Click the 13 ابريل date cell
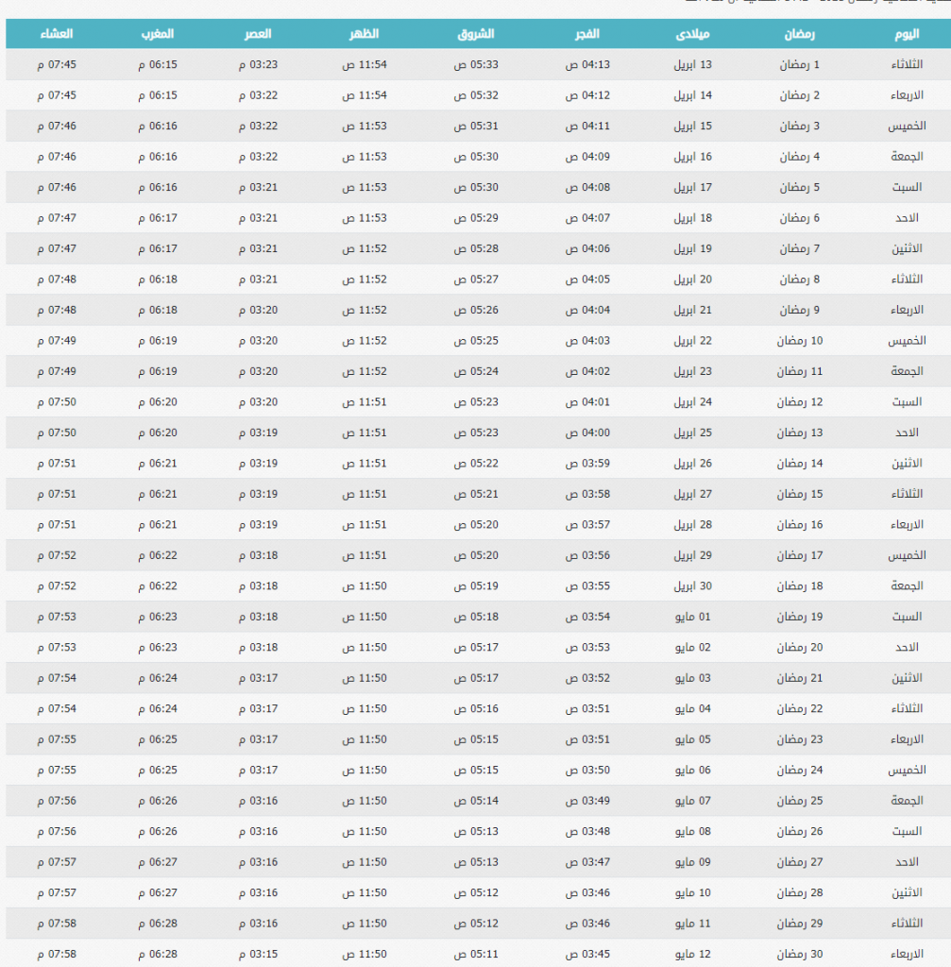 tap(693, 65)
